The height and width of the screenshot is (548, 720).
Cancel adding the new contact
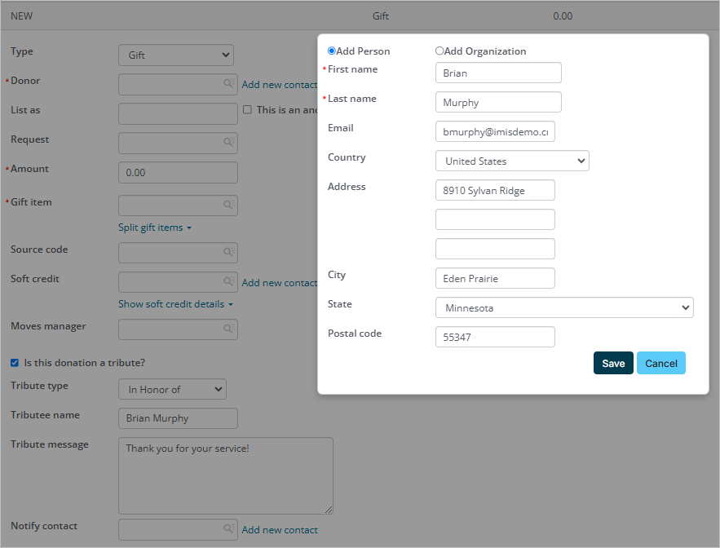(x=660, y=363)
